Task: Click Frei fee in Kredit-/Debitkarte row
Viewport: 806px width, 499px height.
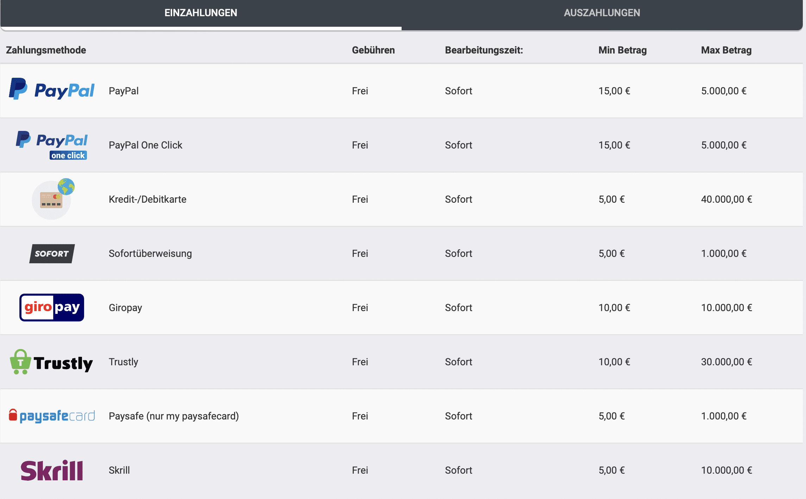Action: pos(360,200)
